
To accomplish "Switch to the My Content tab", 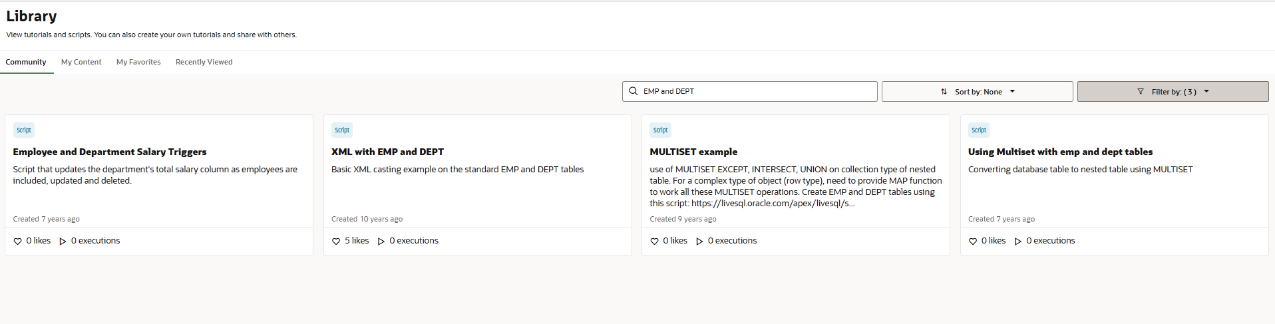I will coord(81,62).
